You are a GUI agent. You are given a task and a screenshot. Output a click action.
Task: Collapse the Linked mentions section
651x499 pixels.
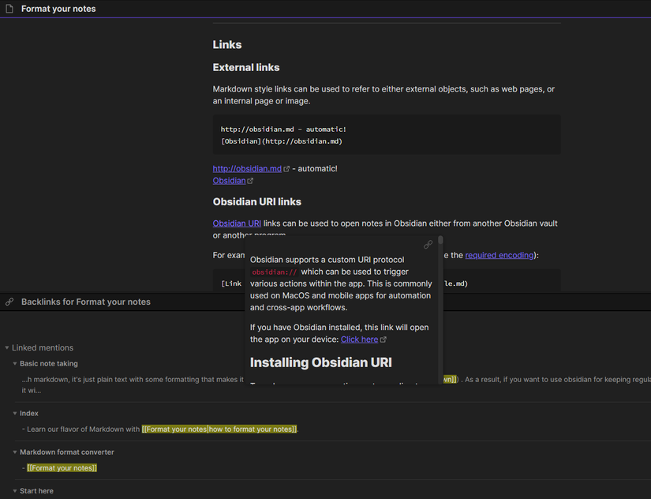click(7, 348)
